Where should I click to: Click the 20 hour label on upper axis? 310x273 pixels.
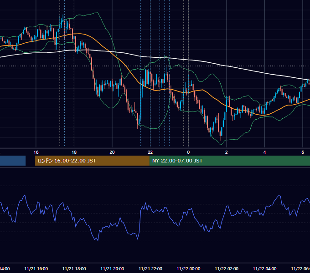coord(112,152)
